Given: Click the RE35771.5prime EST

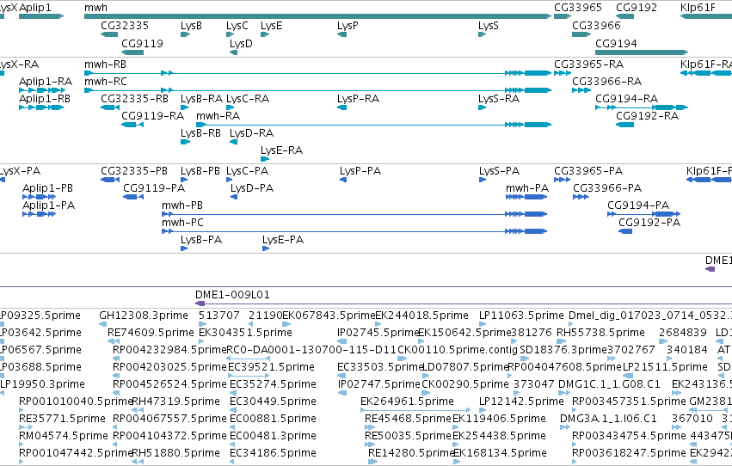Looking at the screenshot, I should point(26,428).
